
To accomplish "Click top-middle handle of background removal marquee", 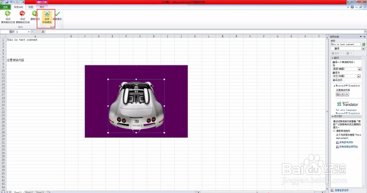I will click(x=136, y=79).
